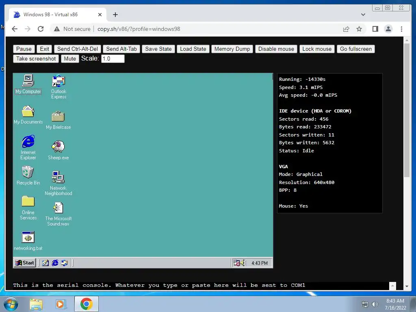Click the Exit emulator button

tap(44, 49)
